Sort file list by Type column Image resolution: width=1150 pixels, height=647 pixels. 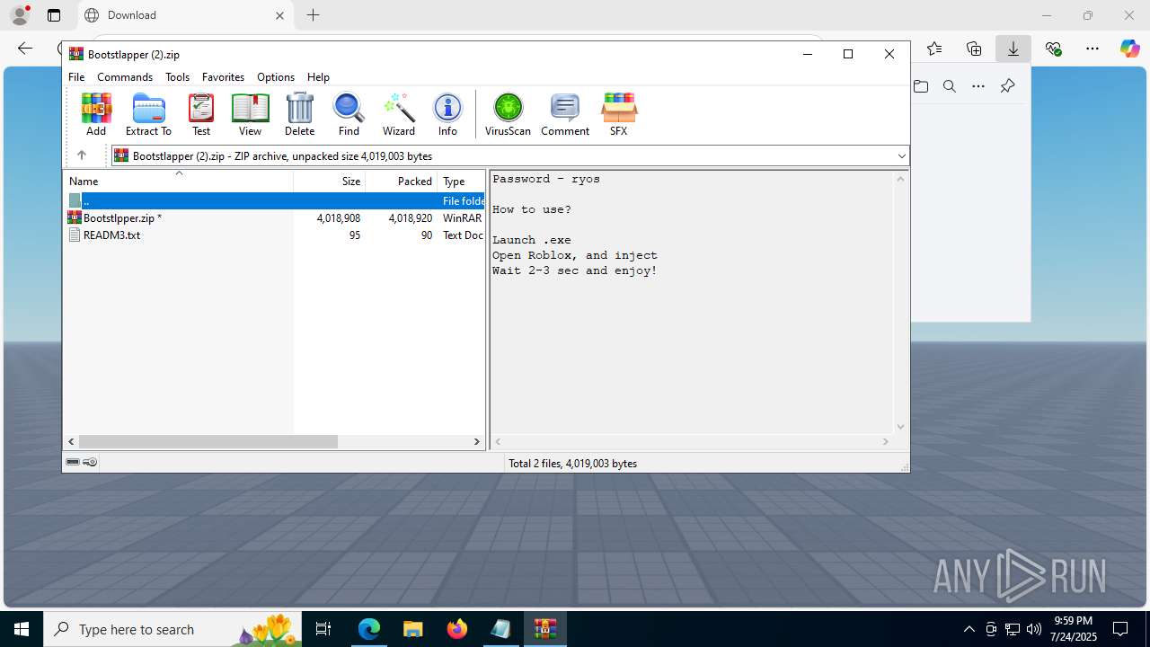point(461,182)
